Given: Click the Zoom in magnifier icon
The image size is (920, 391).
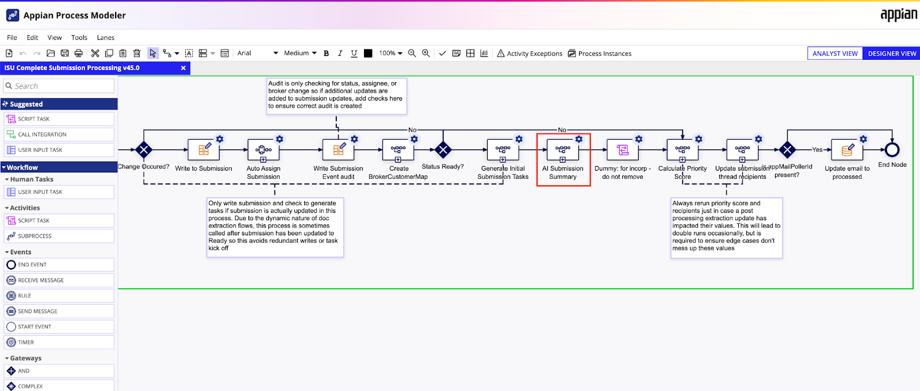Looking at the screenshot, I should tap(426, 53).
